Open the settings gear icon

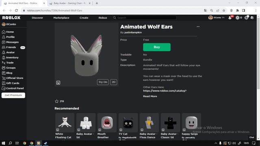coord(247,17)
